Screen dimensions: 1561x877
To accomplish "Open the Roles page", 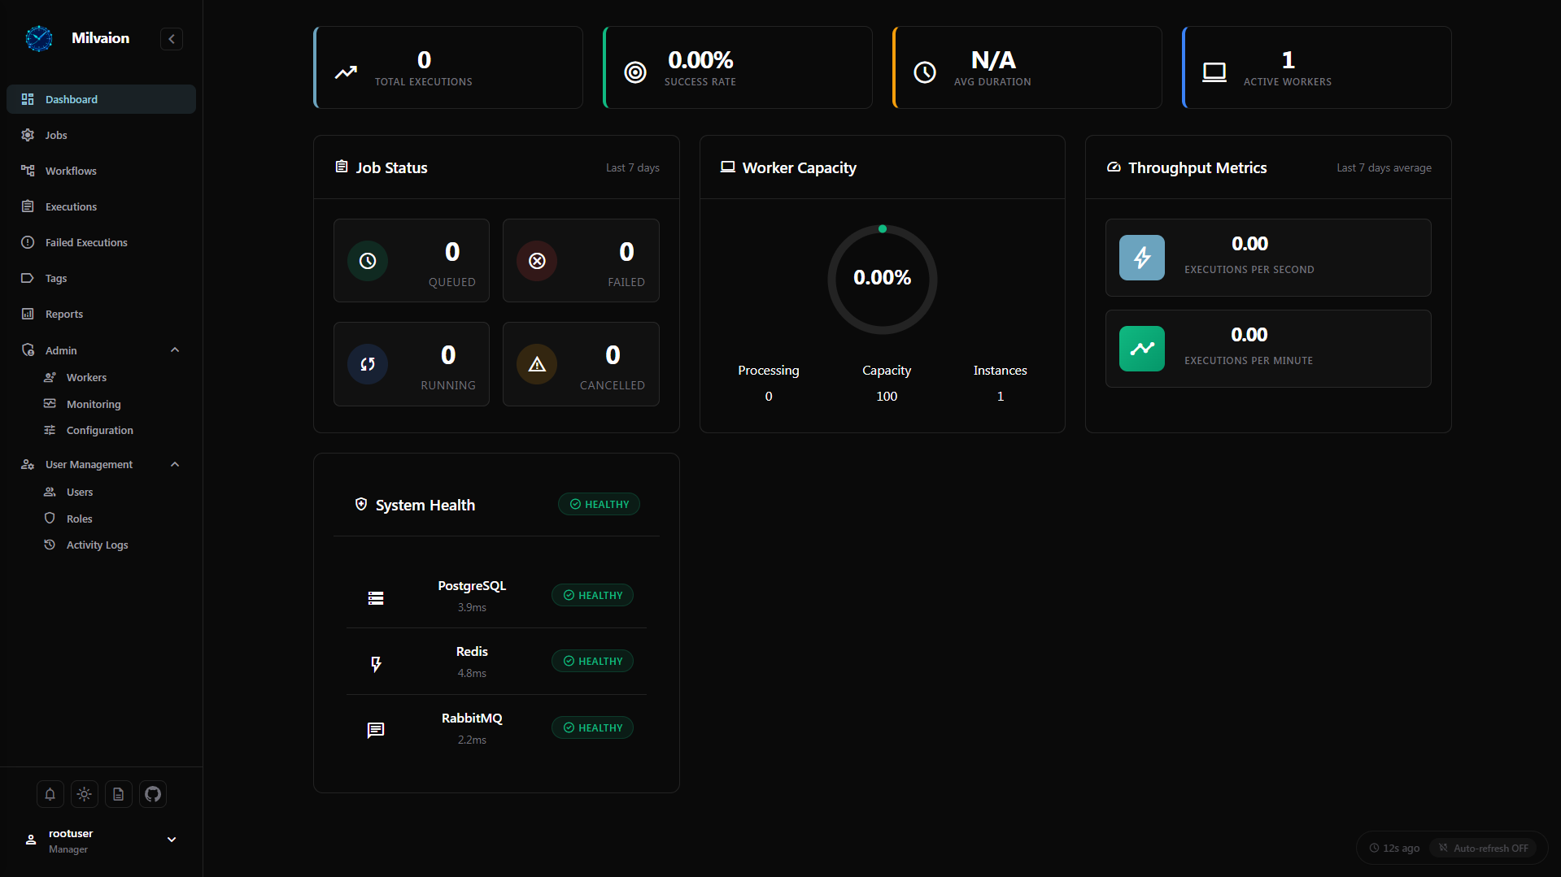I will (80, 519).
